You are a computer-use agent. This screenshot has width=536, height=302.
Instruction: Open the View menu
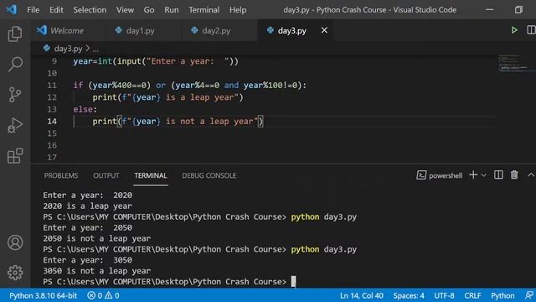125,9
